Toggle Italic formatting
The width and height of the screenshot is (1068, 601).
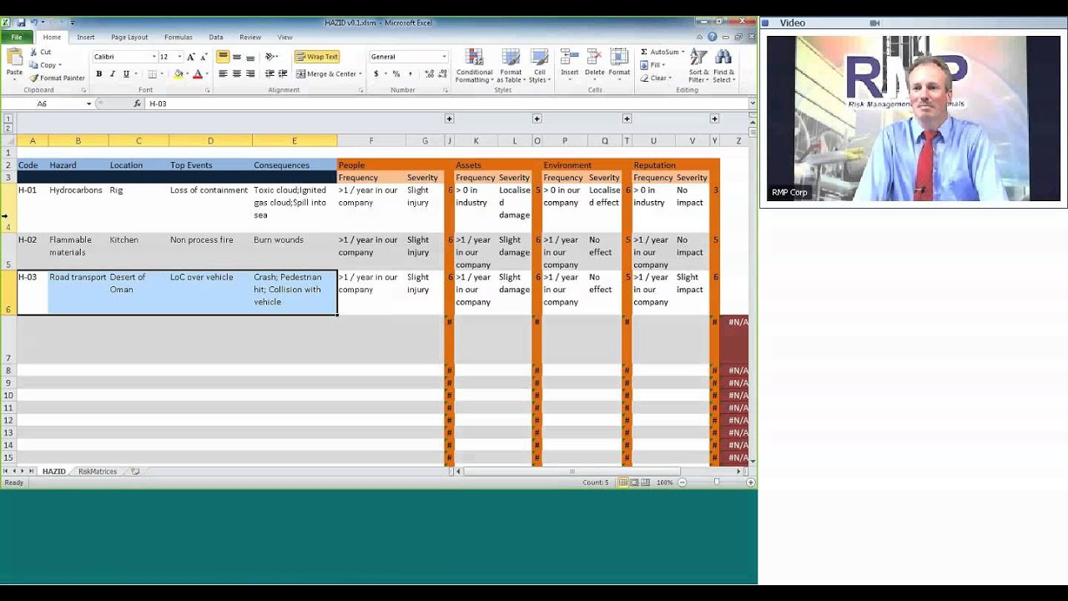pos(112,74)
